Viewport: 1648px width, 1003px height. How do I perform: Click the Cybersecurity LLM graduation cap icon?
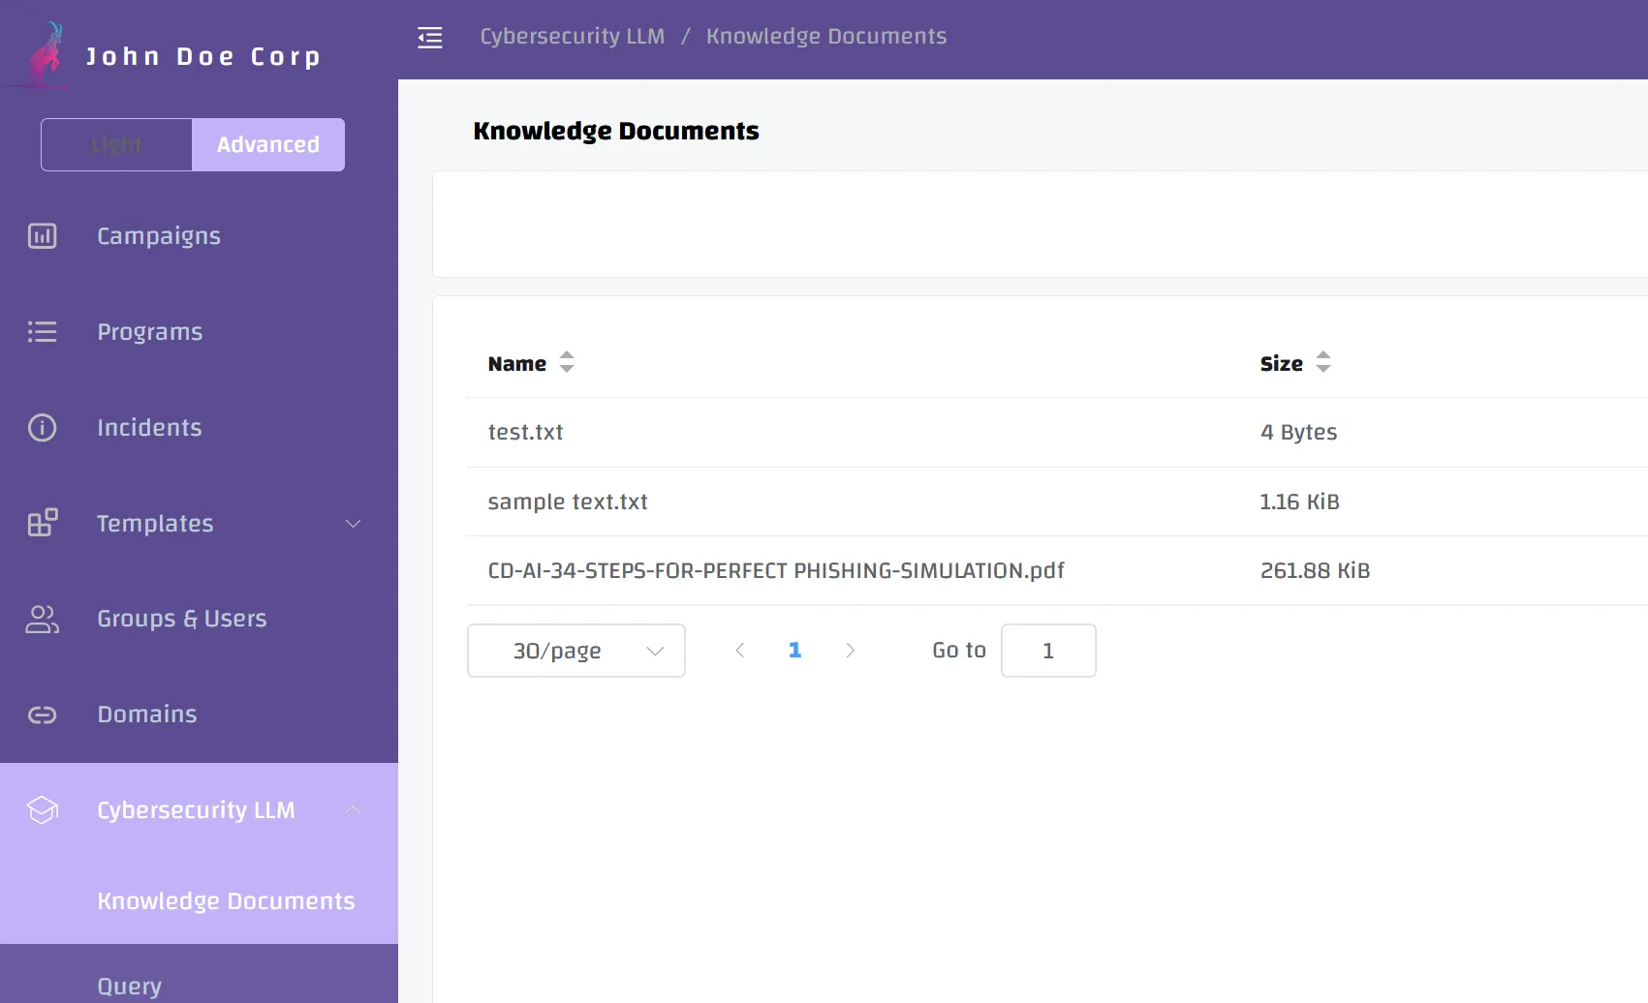(43, 810)
